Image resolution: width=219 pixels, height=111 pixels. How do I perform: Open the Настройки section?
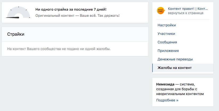167,25
